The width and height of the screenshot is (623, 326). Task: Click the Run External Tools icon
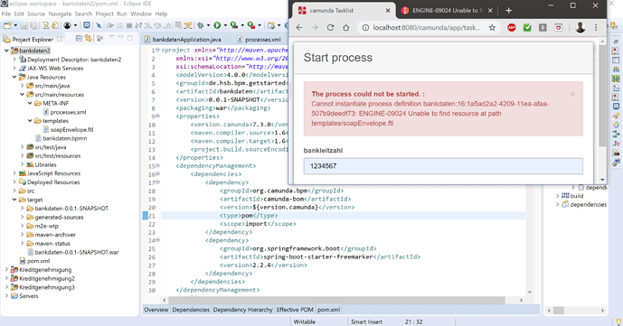tap(251, 25)
